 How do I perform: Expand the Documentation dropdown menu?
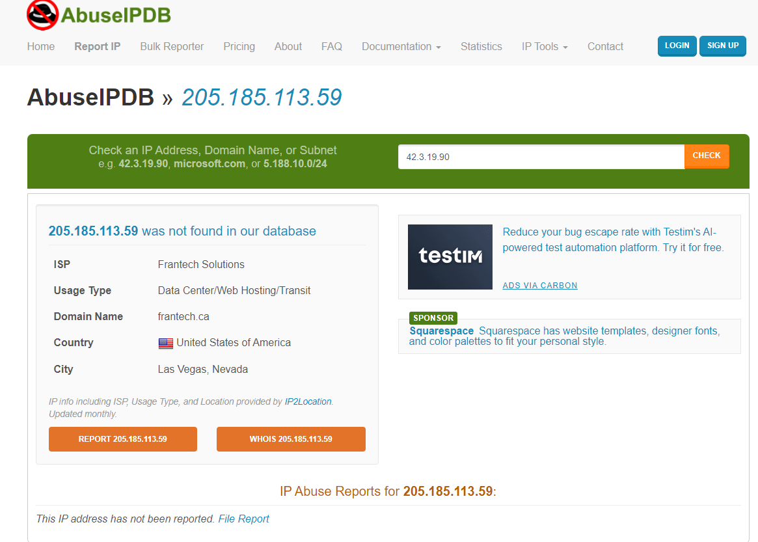point(401,46)
